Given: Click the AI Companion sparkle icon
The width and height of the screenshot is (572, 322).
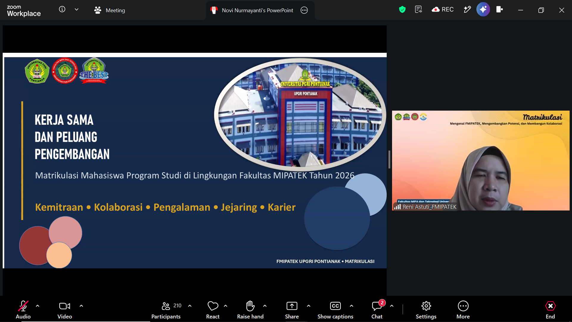Looking at the screenshot, I should click(483, 10).
